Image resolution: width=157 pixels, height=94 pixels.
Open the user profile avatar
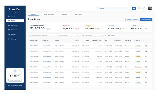coord(150,8)
